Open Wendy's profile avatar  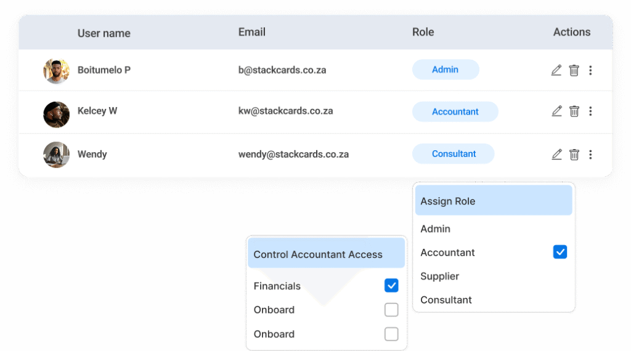[56, 155]
